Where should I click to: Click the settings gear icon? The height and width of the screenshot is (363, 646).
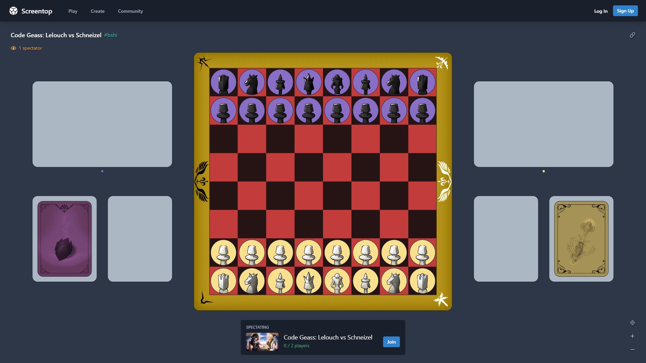point(633,323)
